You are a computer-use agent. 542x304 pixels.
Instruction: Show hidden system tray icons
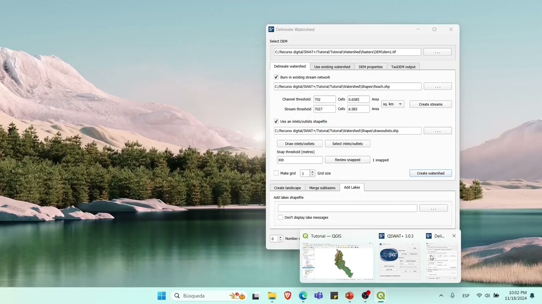pyautogui.click(x=441, y=296)
